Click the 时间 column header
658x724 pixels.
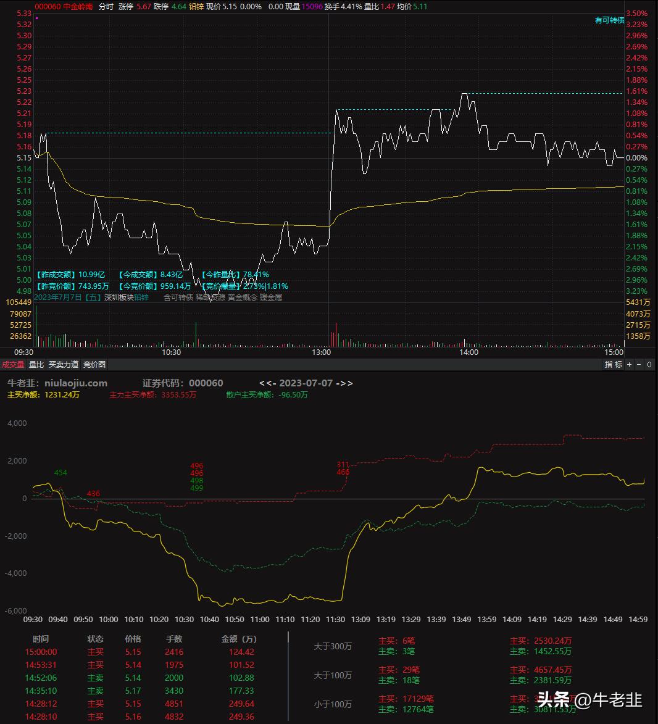pyautogui.click(x=41, y=639)
